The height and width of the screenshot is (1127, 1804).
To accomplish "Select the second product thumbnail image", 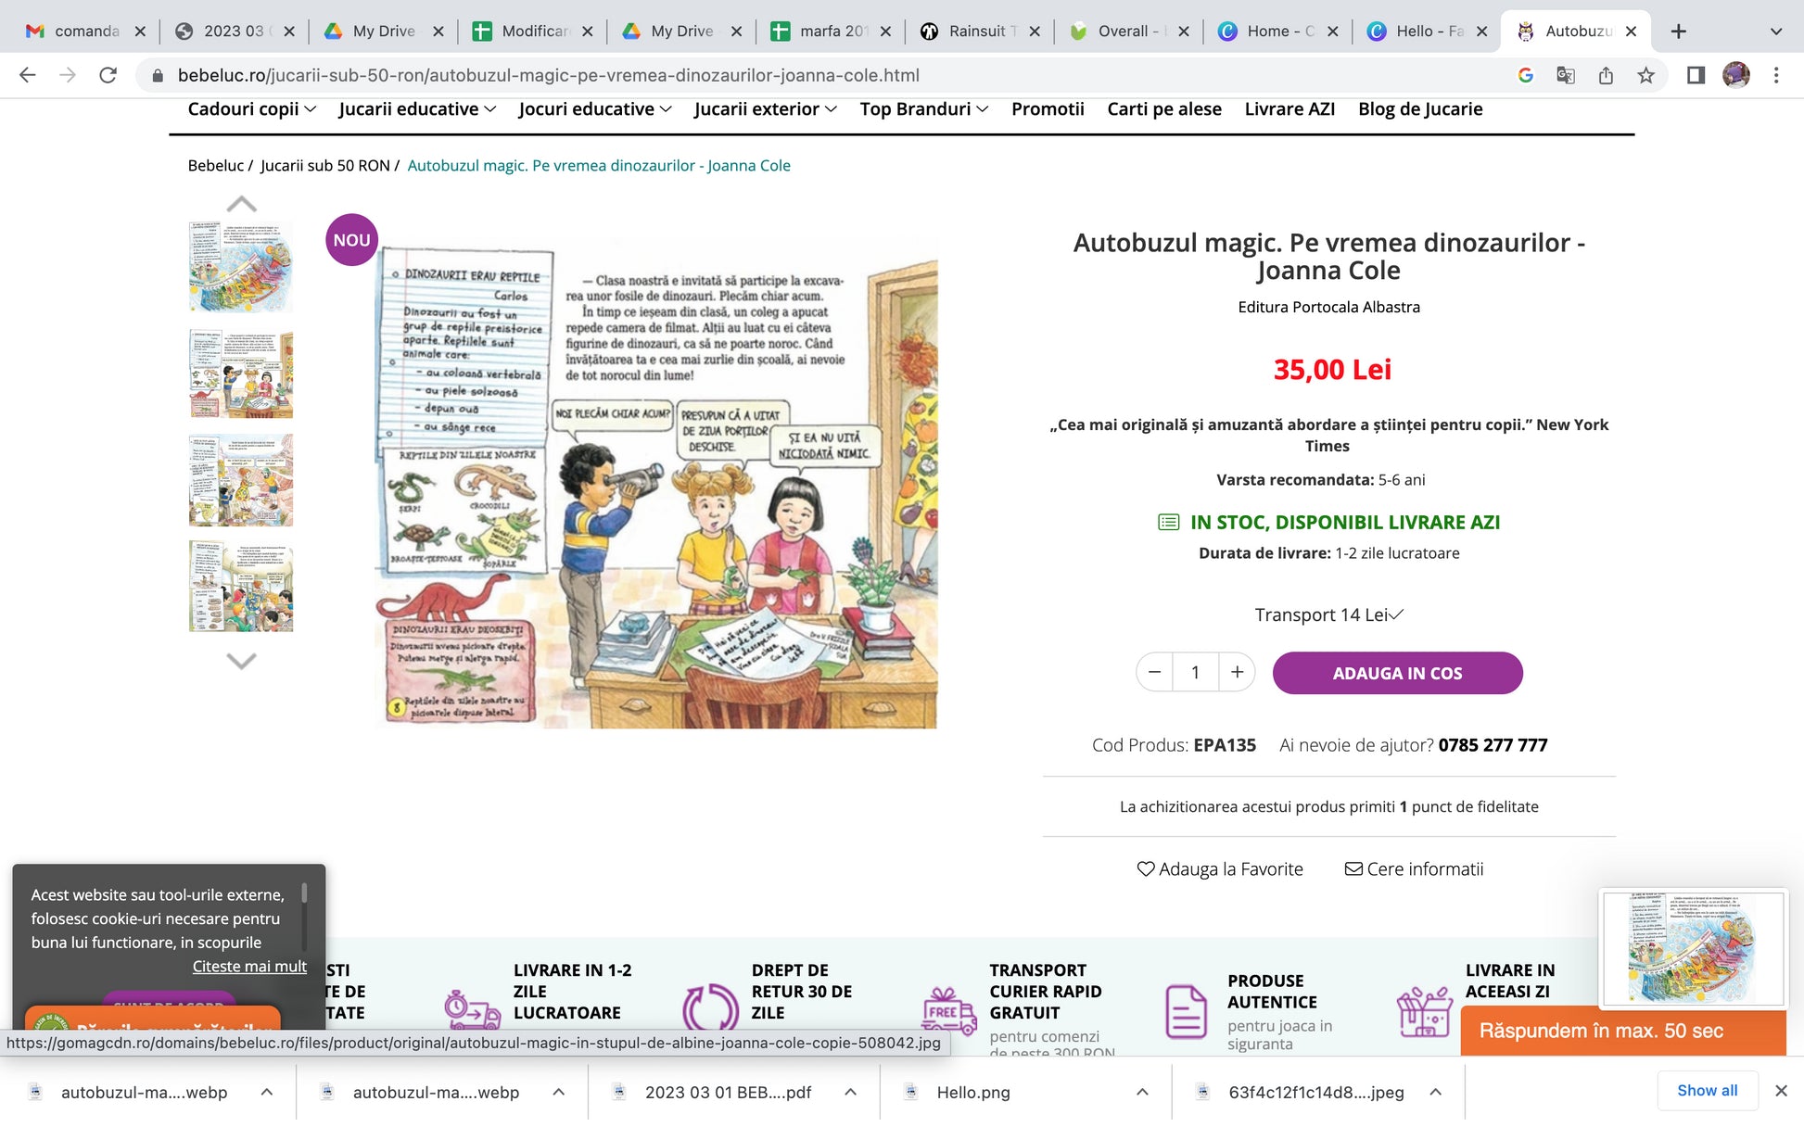I will click(x=241, y=374).
